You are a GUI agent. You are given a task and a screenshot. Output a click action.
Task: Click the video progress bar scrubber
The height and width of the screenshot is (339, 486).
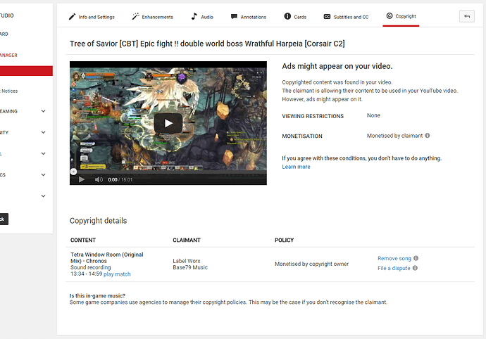(x=73, y=171)
